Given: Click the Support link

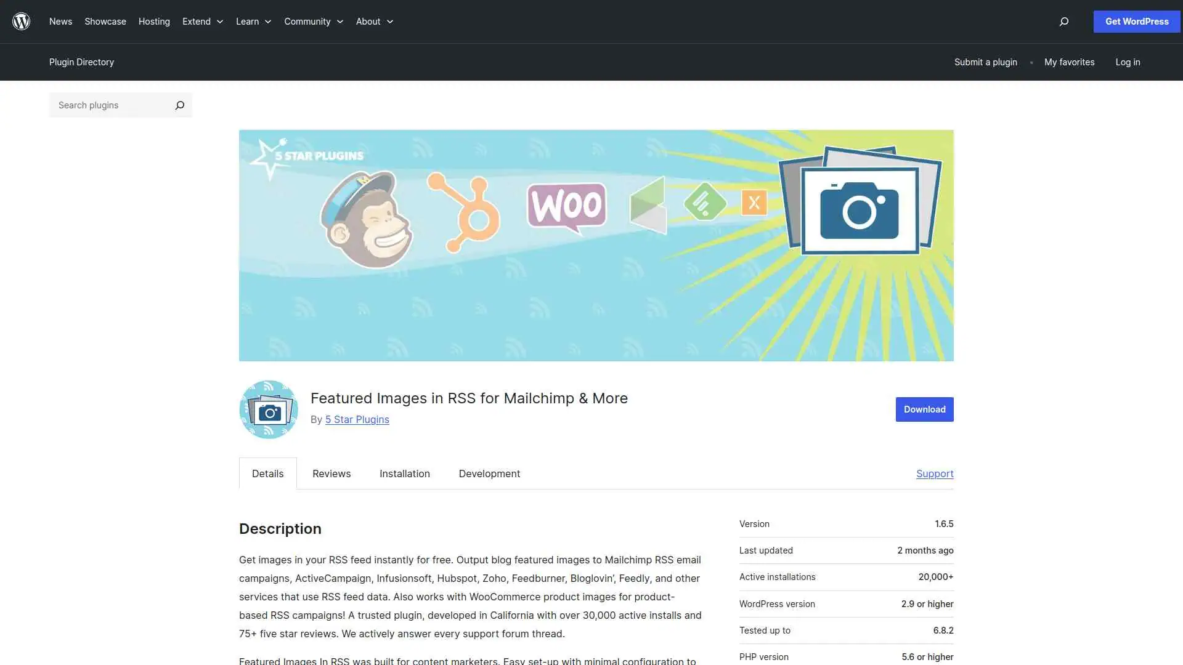Looking at the screenshot, I should tap(935, 474).
